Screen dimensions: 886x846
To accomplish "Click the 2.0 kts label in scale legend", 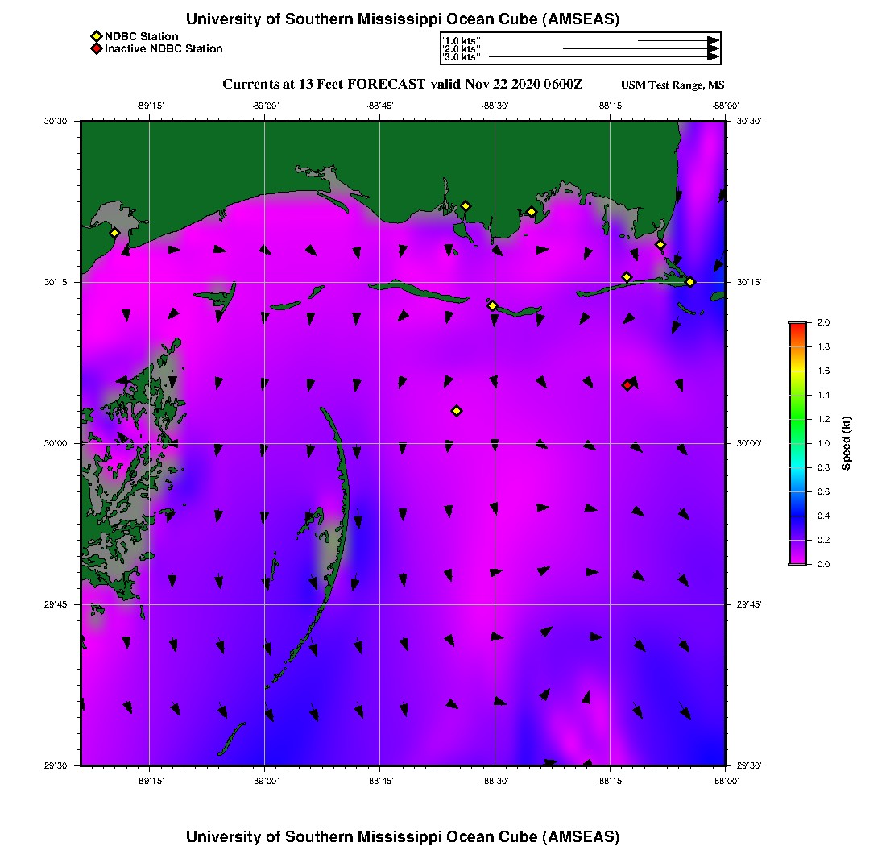I will (x=462, y=49).
